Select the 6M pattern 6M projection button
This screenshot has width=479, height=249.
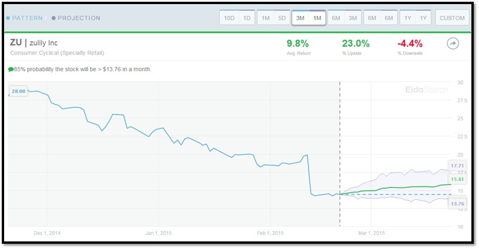(x=380, y=18)
